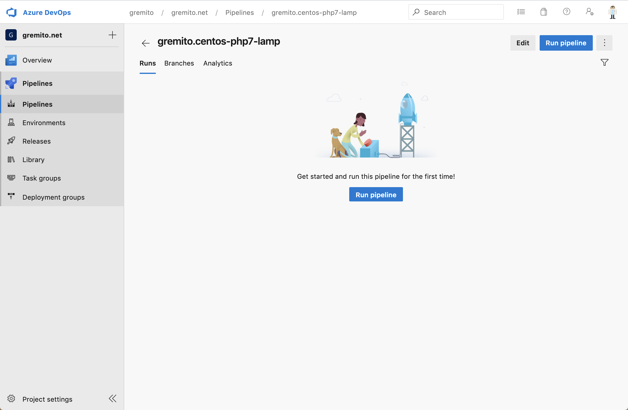Click the Edit button
Viewport: 628px width, 410px height.
pos(522,43)
